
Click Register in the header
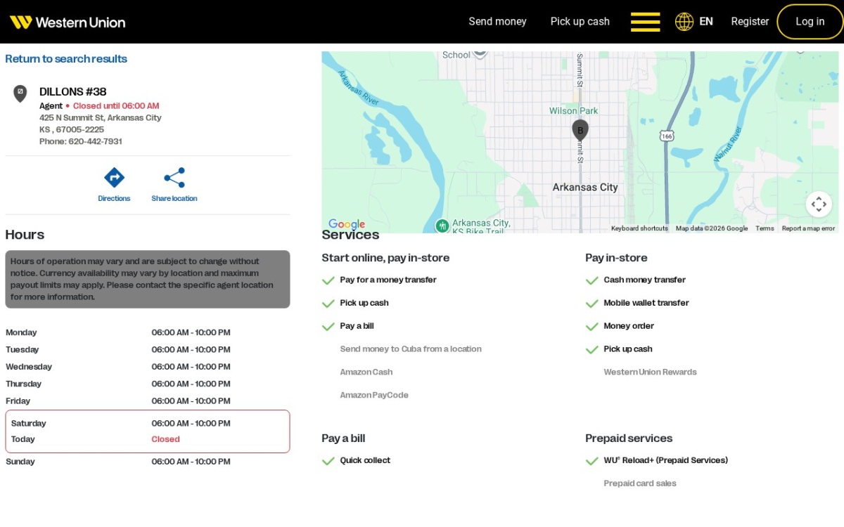click(x=750, y=22)
